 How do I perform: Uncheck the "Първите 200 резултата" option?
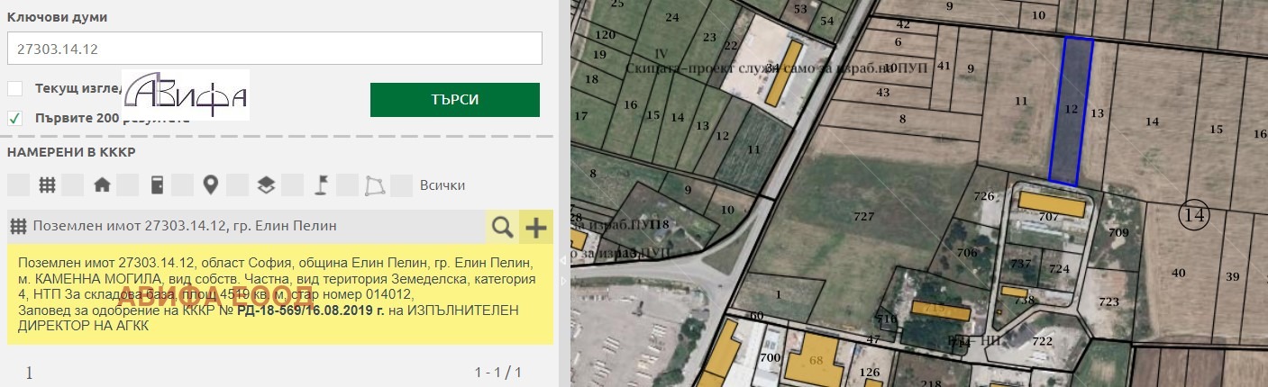15,118
